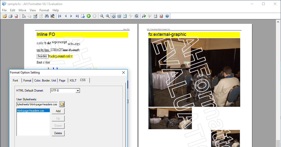Click the Add stylesheet button
Viewport: 281px width, 147px height.
coord(58,111)
